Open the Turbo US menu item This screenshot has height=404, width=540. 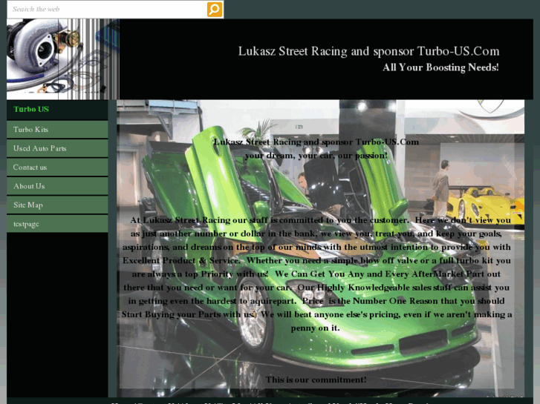(57, 109)
